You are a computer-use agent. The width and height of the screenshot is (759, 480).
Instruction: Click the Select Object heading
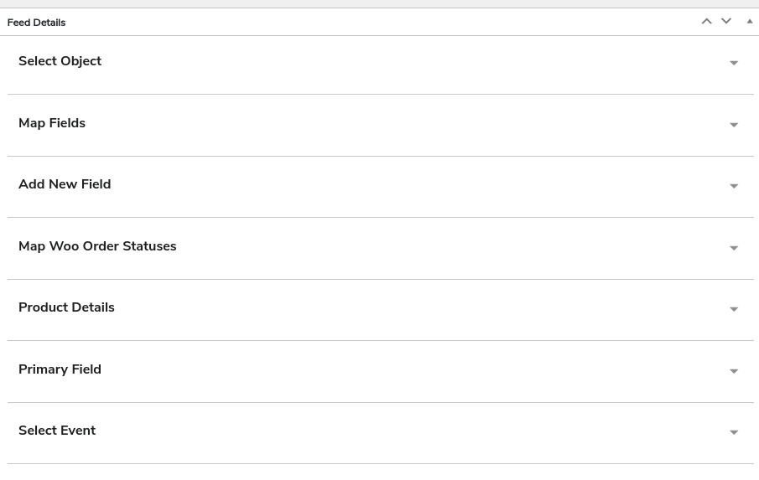[60, 61]
